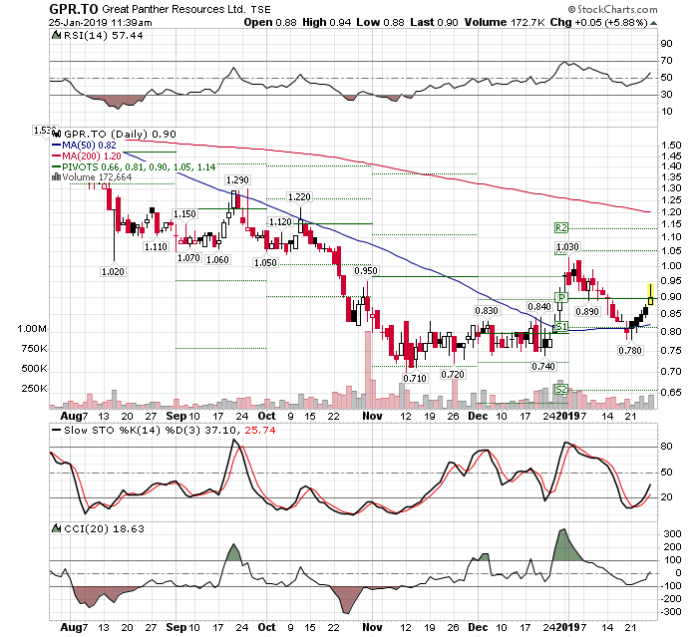The image size is (698, 637).
Task: Click the Volume legend bar icon
Action: click(56, 176)
